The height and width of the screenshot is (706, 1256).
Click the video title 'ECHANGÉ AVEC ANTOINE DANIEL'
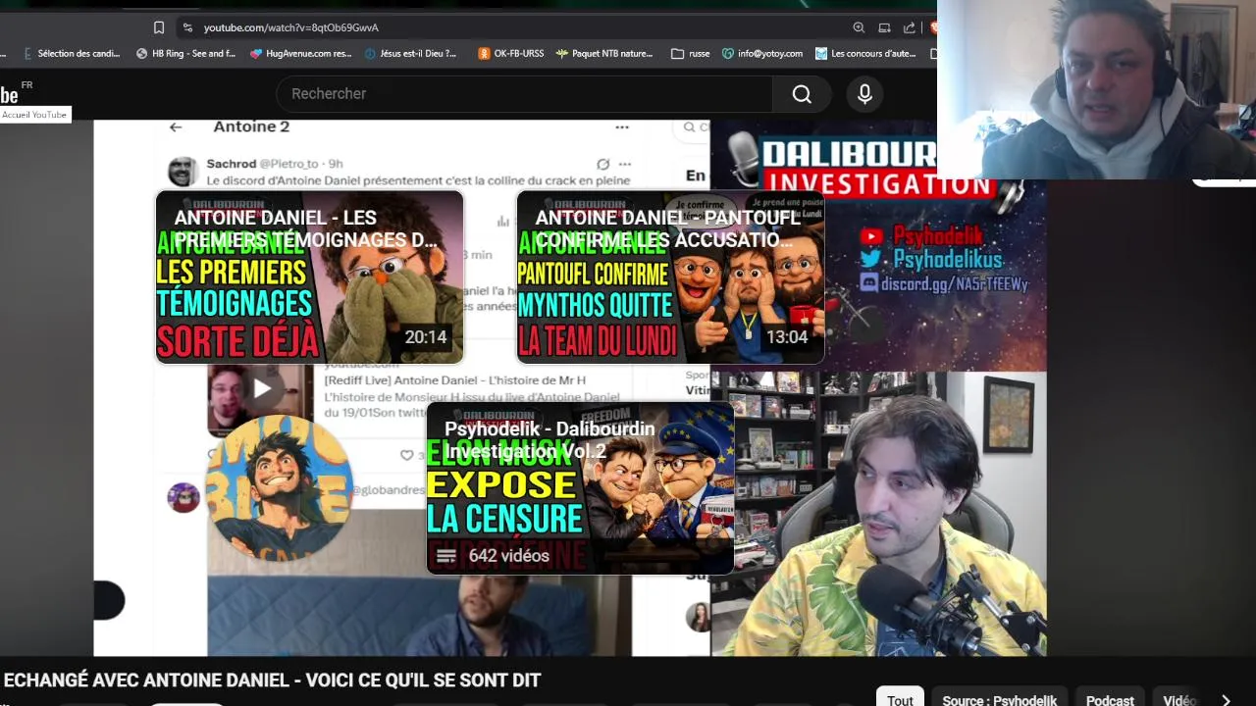(272, 680)
